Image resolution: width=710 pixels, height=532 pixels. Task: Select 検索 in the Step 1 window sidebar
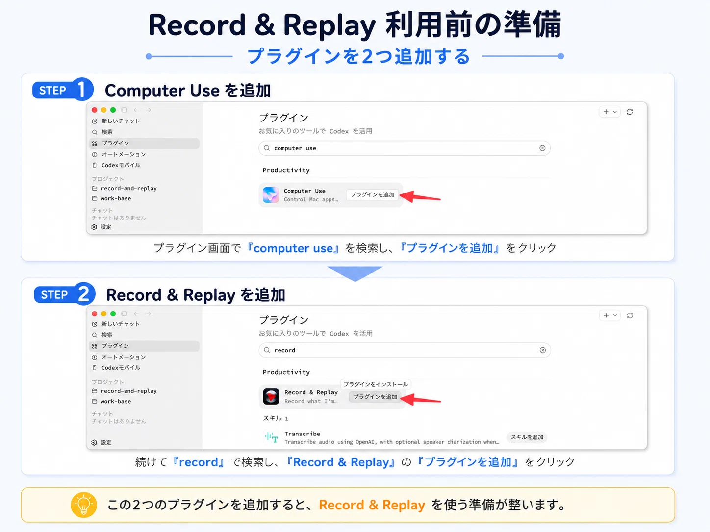(144, 132)
